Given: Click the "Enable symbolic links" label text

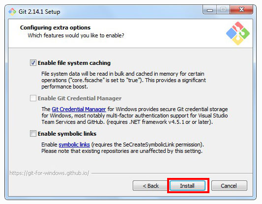Looking at the screenshot, I should (x=67, y=134).
